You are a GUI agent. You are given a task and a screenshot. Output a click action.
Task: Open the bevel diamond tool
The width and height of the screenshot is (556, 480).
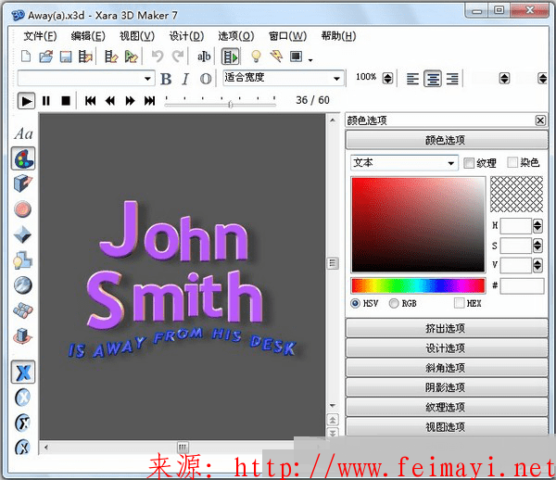coord(22,234)
